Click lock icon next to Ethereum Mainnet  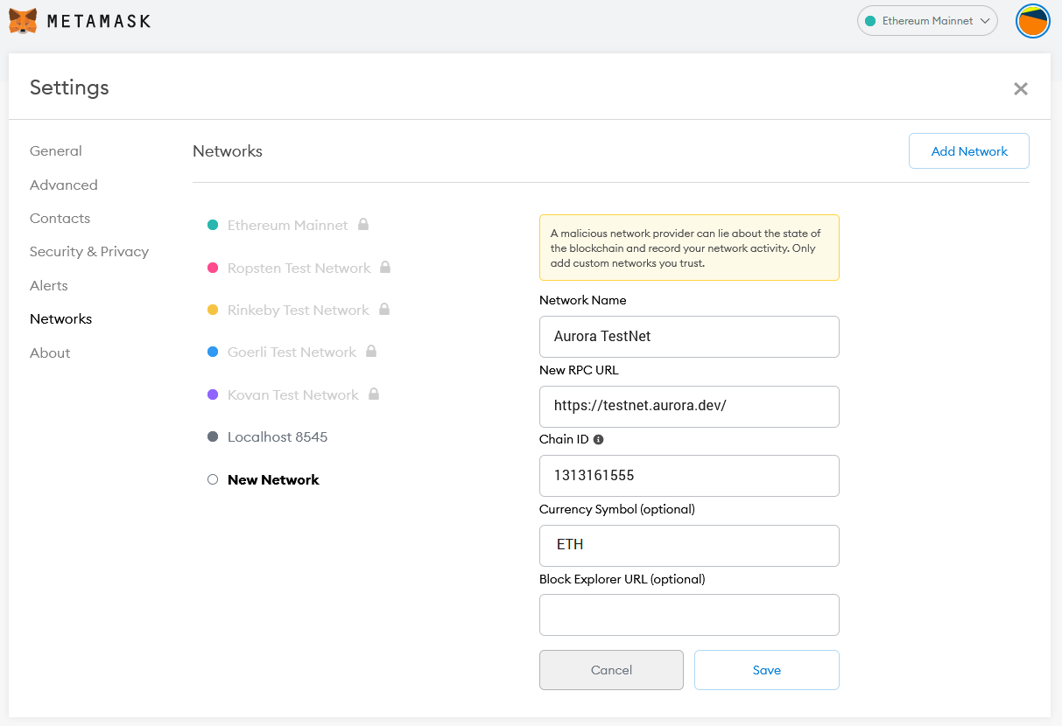[x=363, y=225]
